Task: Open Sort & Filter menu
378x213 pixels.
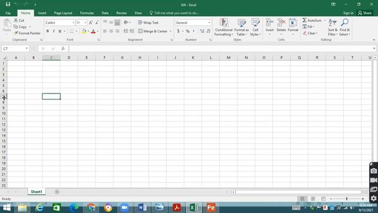Action: coord(333,27)
